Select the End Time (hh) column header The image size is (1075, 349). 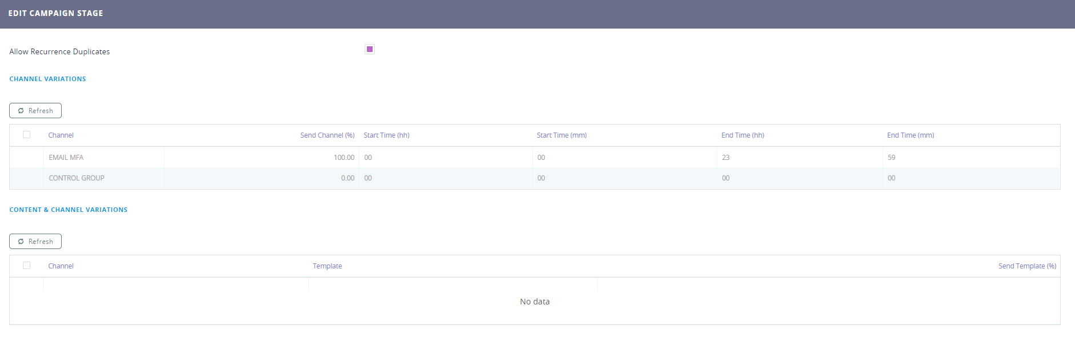pyautogui.click(x=742, y=135)
